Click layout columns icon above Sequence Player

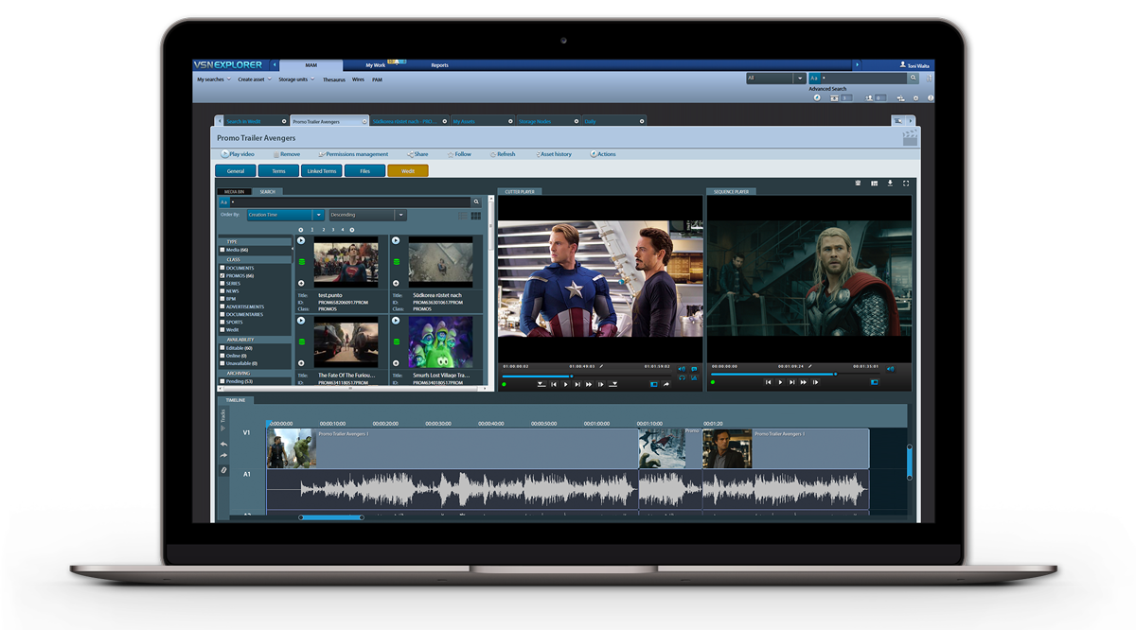[x=874, y=184]
